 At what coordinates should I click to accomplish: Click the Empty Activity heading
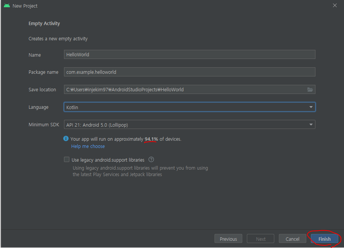click(x=44, y=24)
